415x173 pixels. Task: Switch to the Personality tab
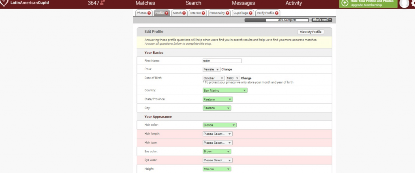click(x=219, y=13)
